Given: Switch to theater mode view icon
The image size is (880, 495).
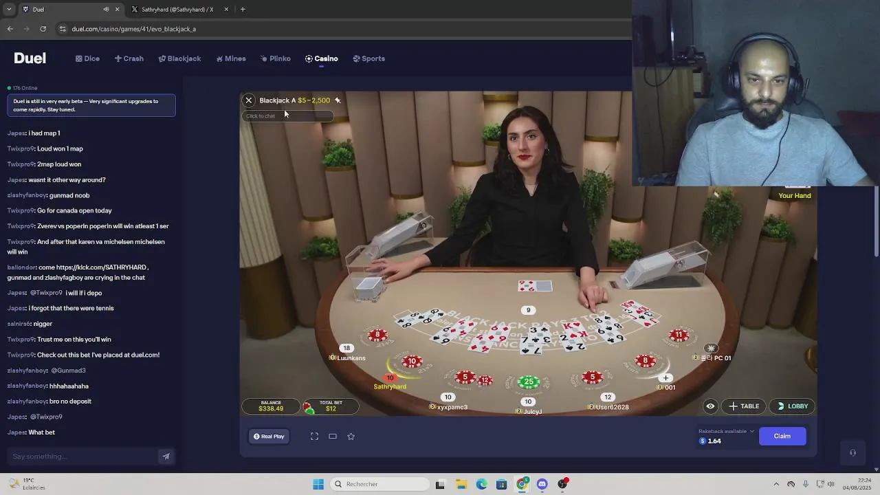Looking at the screenshot, I should coord(333,437).
